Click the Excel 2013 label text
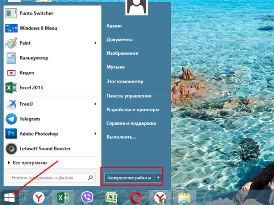This screenshot has width=274, height=205. pos(31,88)
